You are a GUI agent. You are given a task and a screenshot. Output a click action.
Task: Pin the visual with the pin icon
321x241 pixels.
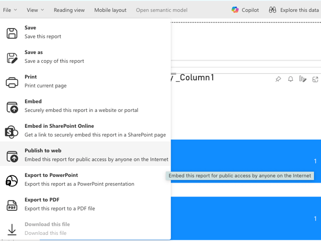(x=278, y=79)
